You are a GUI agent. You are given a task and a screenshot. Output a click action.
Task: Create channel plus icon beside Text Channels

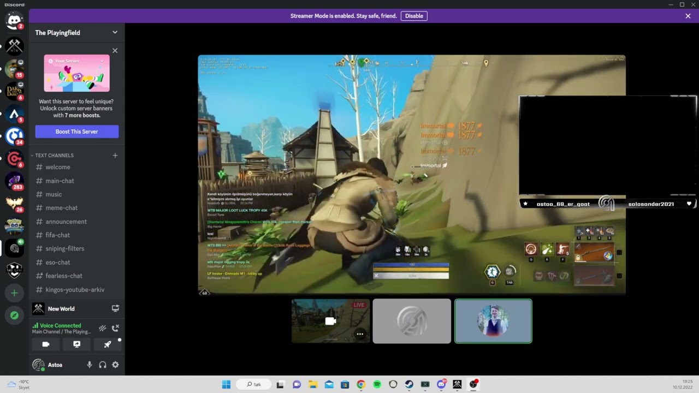(115, 156)
